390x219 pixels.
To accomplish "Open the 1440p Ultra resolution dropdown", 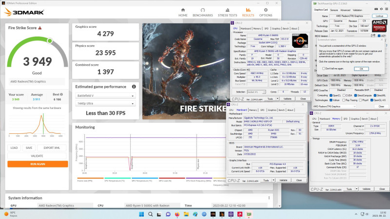I will pos(105,103).
